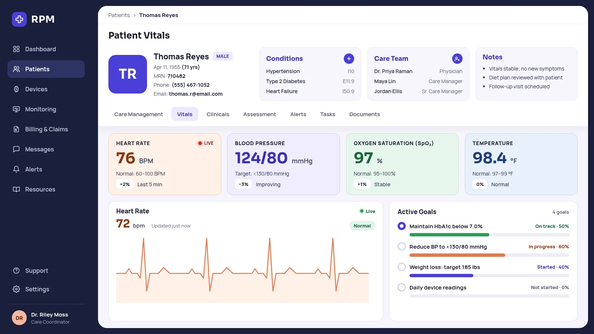
Task: Open Dashboard grid icon in sidebar
Action: click(16, 49)
